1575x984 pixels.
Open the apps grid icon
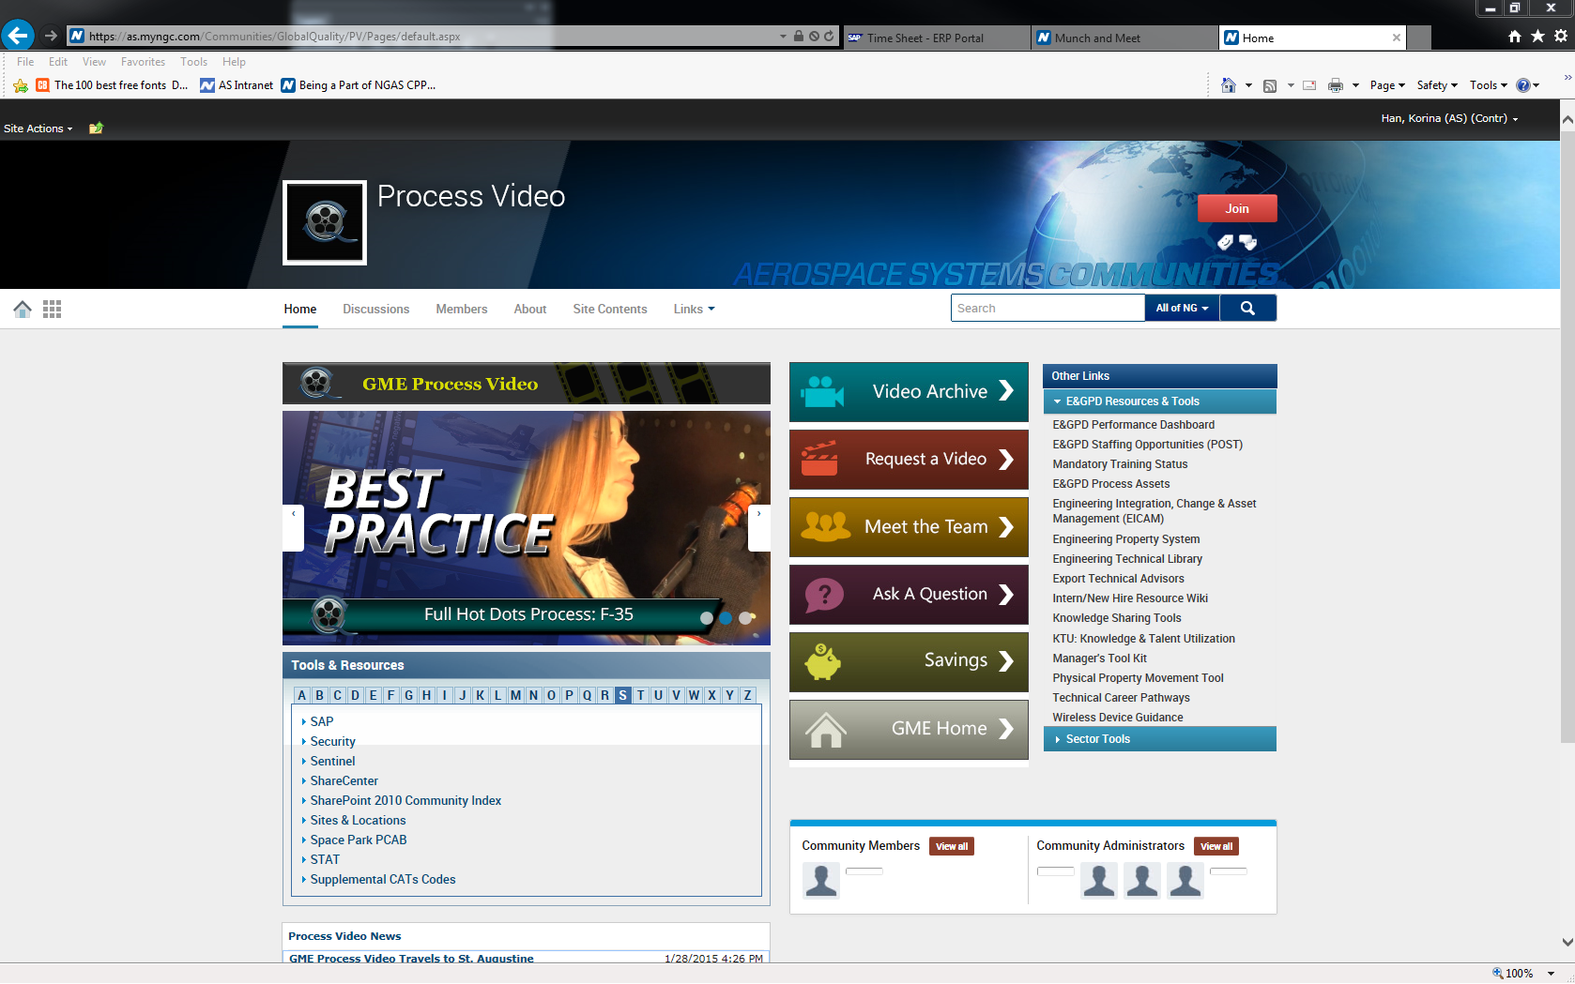click(53, 309)
